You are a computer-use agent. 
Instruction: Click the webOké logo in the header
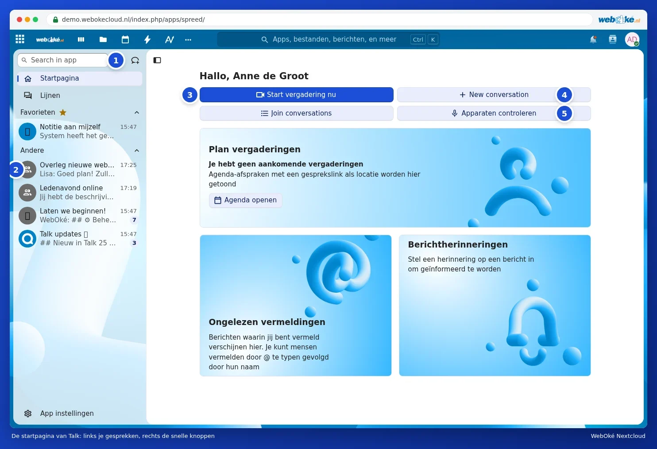[x=50, y=39]
